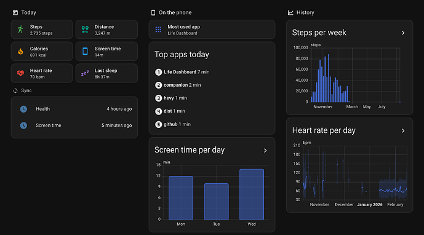Open the Heart rate 70 bpm tile
The image size is (424, 235).
42,73
